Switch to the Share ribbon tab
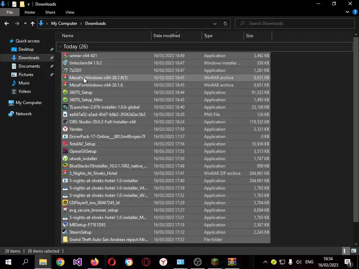359x269 pixels. tap(50, 12)
